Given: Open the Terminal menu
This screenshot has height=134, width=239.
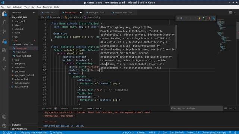Looking at the screenshot, I should (47, 7).
